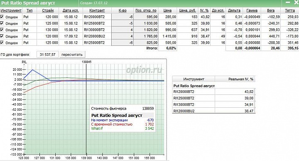This screenshot has height=161, width=299.
Task: Edit quantity -5 cell
Action: point(123,23)
